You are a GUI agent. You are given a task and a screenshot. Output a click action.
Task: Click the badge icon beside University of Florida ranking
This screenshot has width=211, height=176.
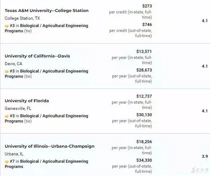pos(7,116)
